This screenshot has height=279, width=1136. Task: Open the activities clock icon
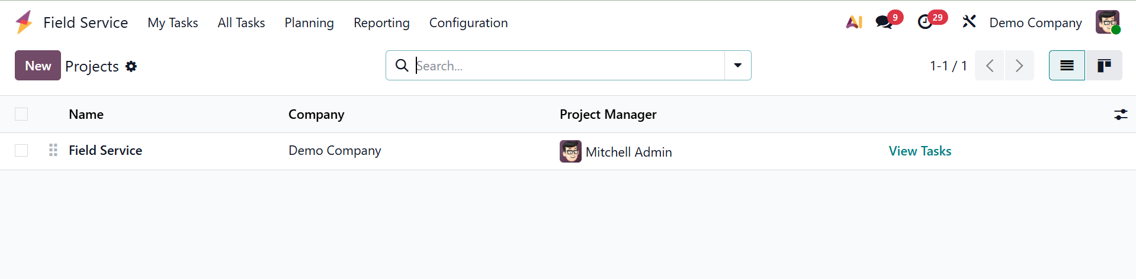point(925,22)
